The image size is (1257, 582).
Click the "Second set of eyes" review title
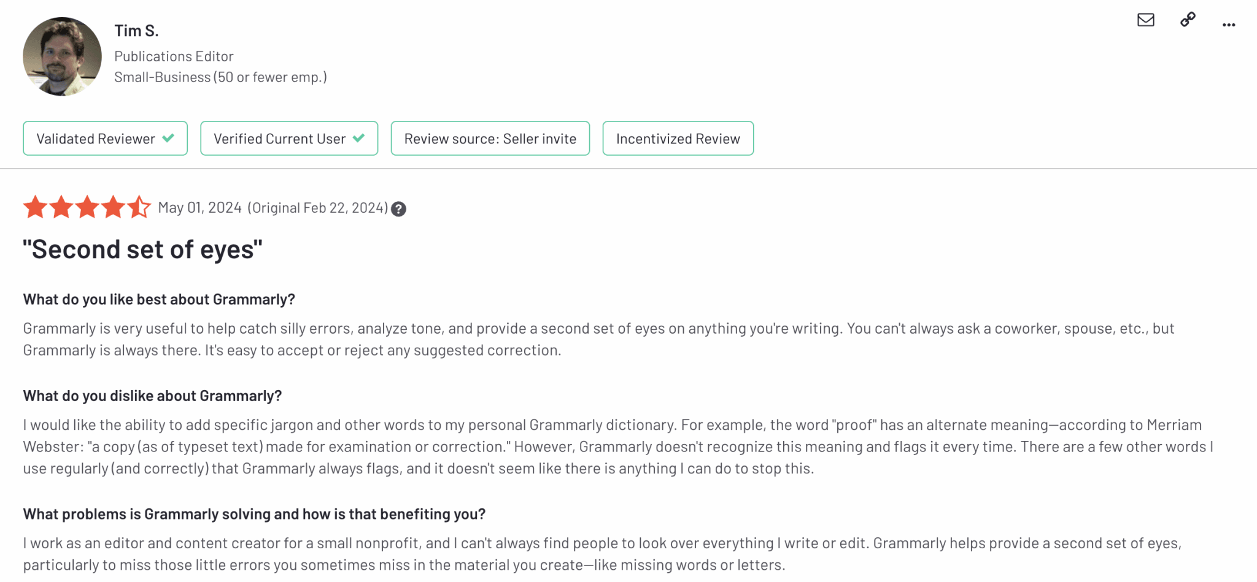click(142, 250)
